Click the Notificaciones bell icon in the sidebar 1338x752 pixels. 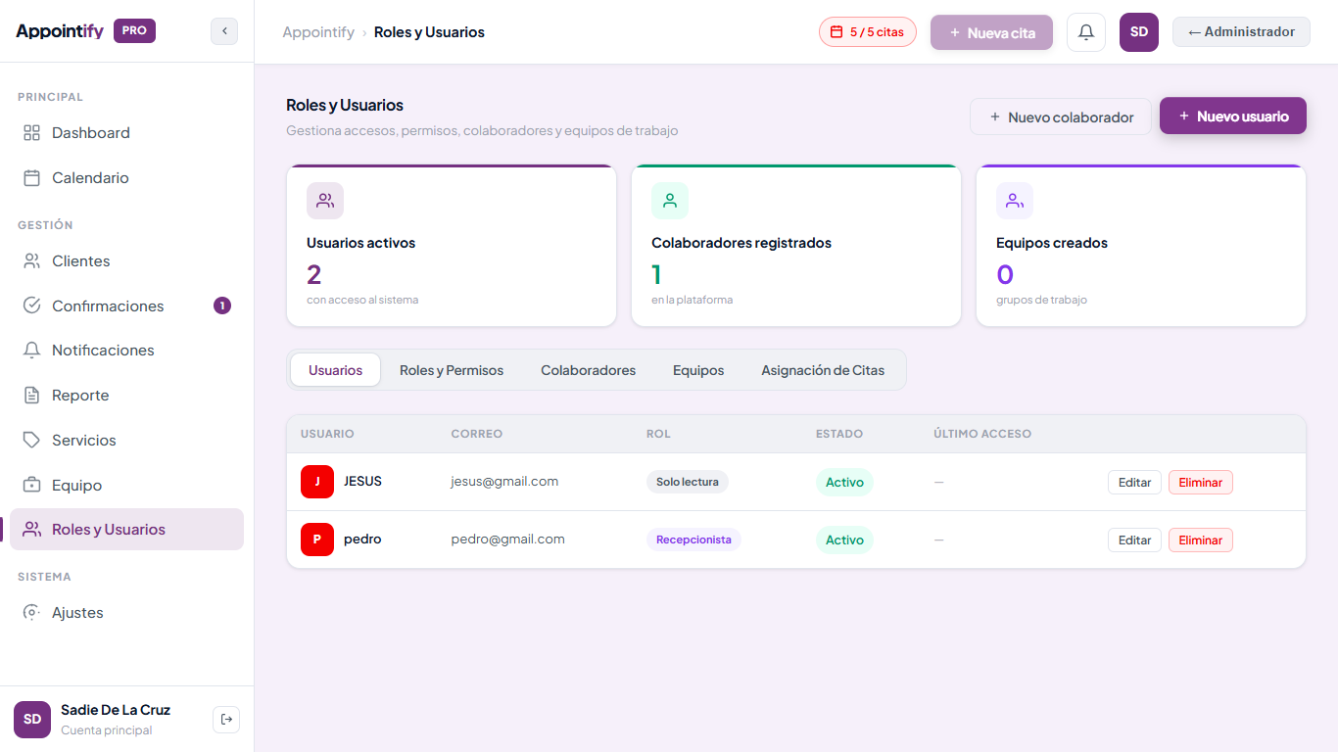pos(32,350)
